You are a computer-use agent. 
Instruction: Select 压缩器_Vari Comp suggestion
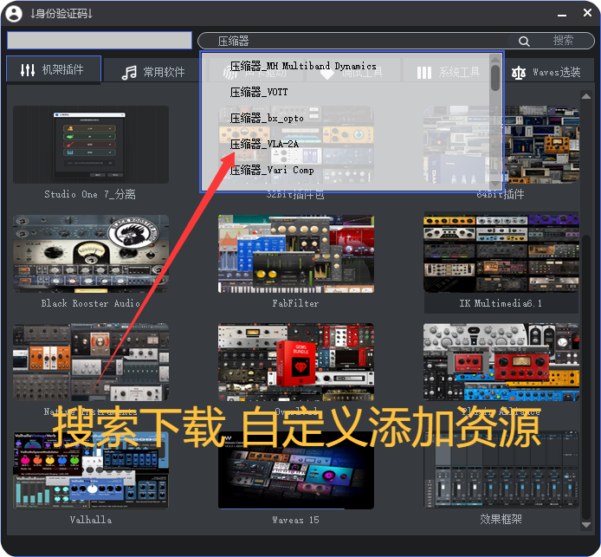click(272, 170)
